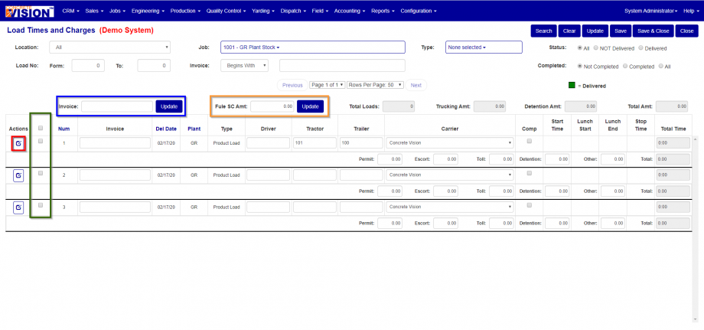
Task: Open the Accounting menu
Action: 350,11
